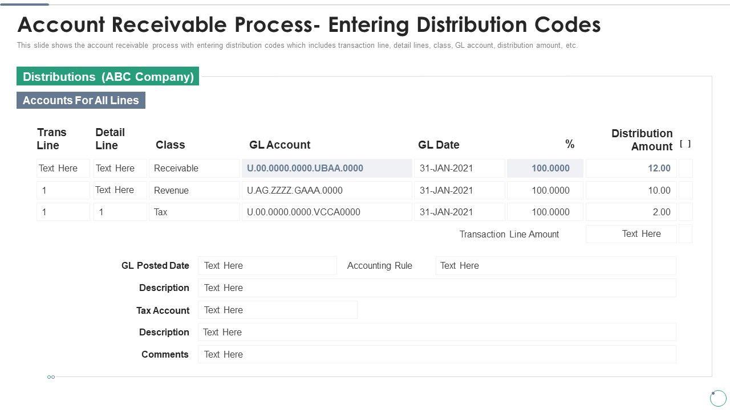
Task: Click the small double-circle icon at bottom left
Action: tap(51, 377)
